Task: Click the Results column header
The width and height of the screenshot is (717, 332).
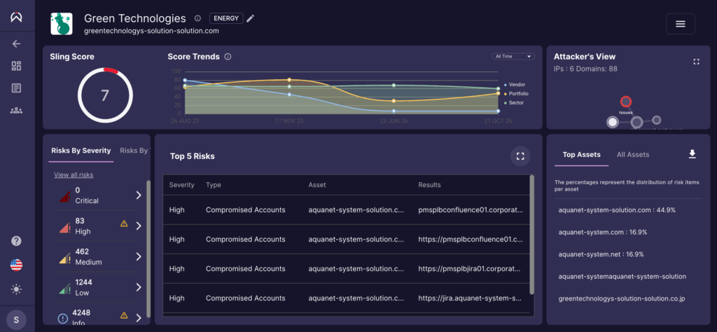Action: [x=429, y=185]
